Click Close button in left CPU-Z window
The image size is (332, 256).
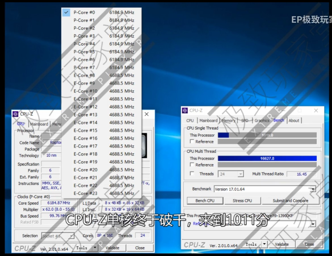coord(140,248)
